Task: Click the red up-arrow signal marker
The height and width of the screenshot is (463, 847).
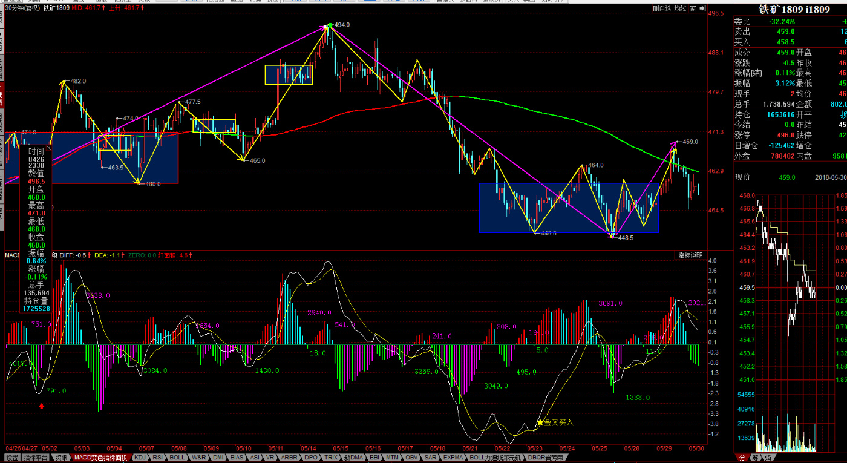Action: tap(42, 406)
